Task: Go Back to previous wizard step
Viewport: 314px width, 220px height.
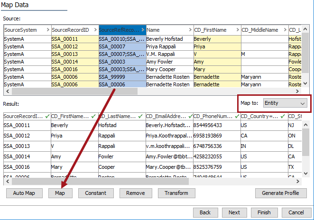Action: [x=205, y=212]
